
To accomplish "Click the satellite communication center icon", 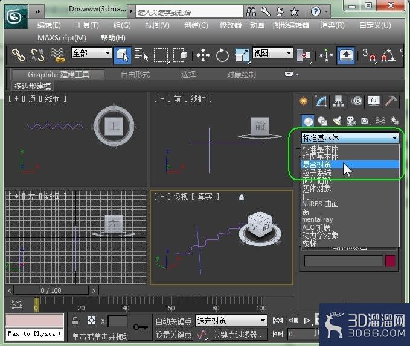I will pos(280,11).
